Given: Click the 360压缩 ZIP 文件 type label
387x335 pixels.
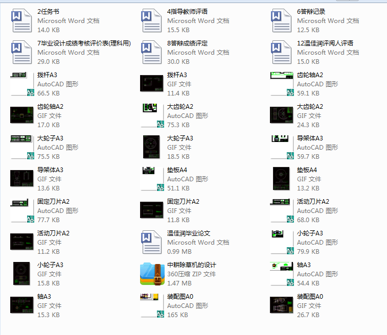Looking at the screenshot, I should click(192, 274).
